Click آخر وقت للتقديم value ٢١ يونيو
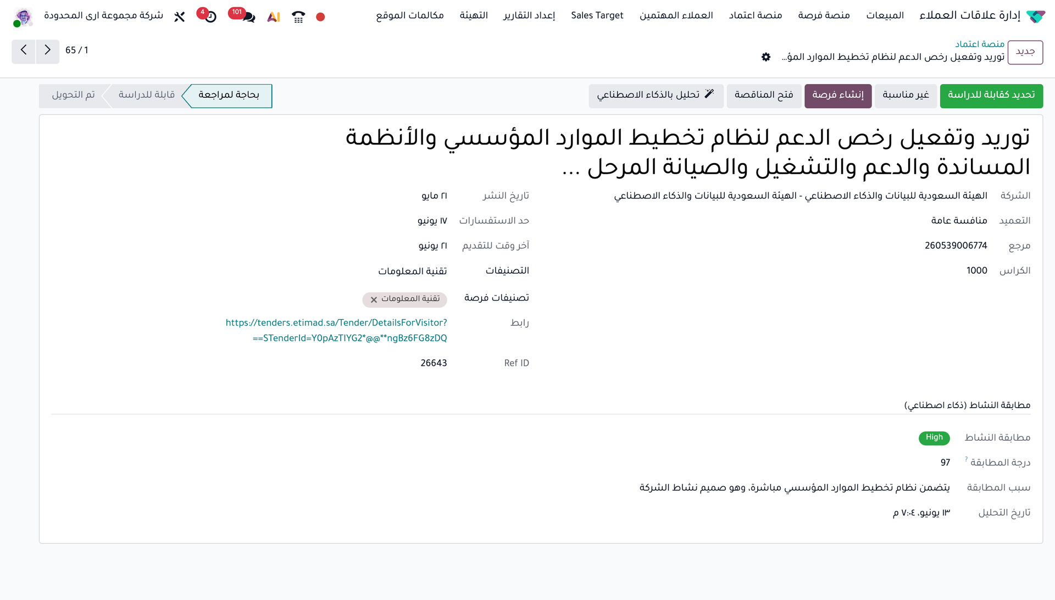 (432, 246)
